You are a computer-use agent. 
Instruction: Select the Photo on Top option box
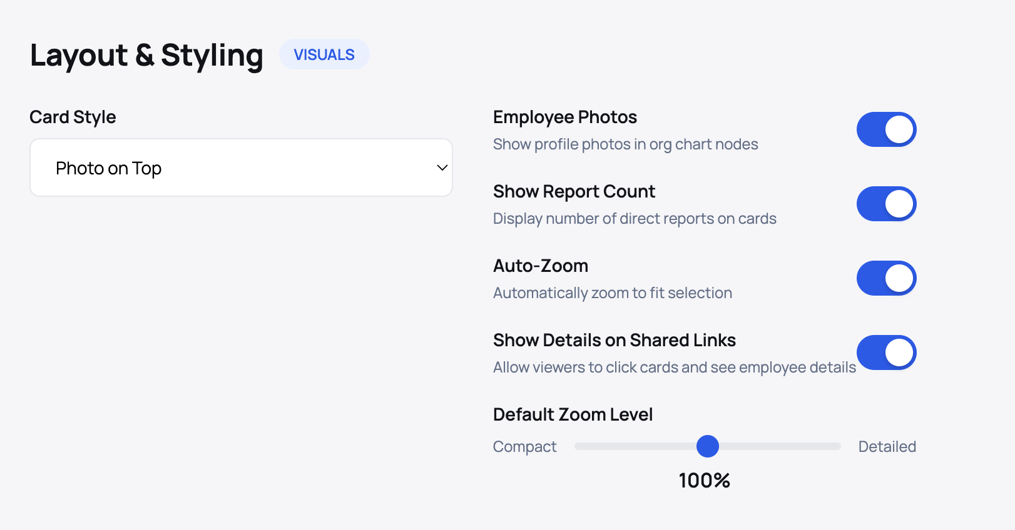pyautogui.click(x=241, y=167)
